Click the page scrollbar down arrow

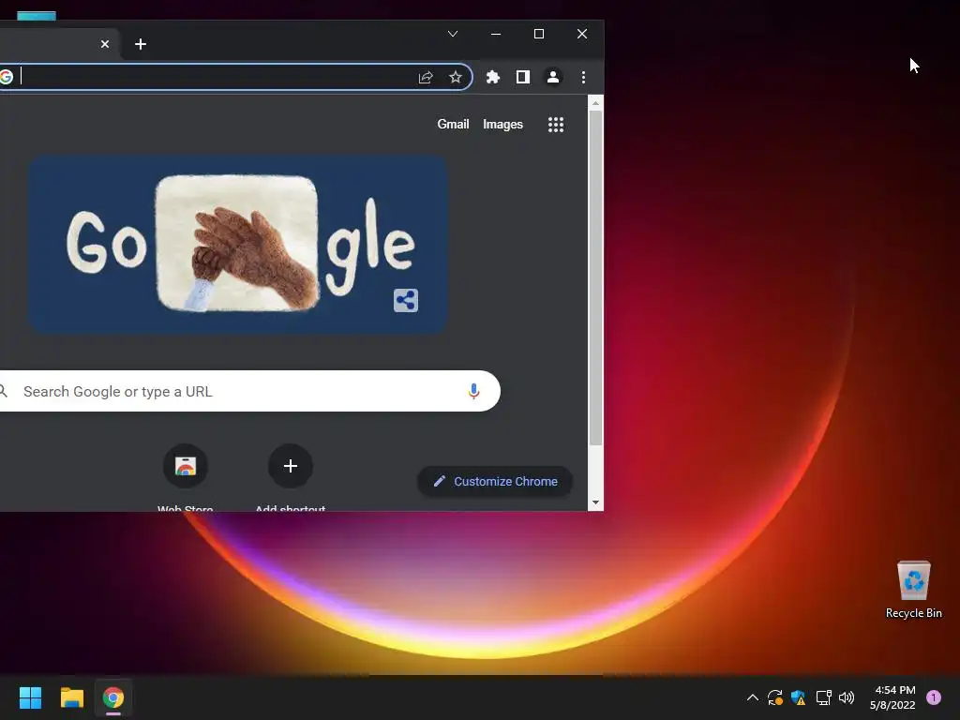(595, 502)
